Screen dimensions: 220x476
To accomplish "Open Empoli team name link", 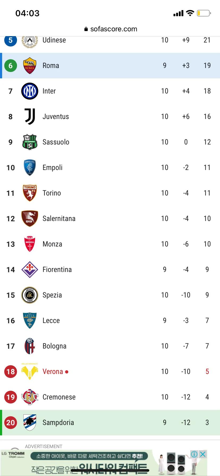I will 53,168.
